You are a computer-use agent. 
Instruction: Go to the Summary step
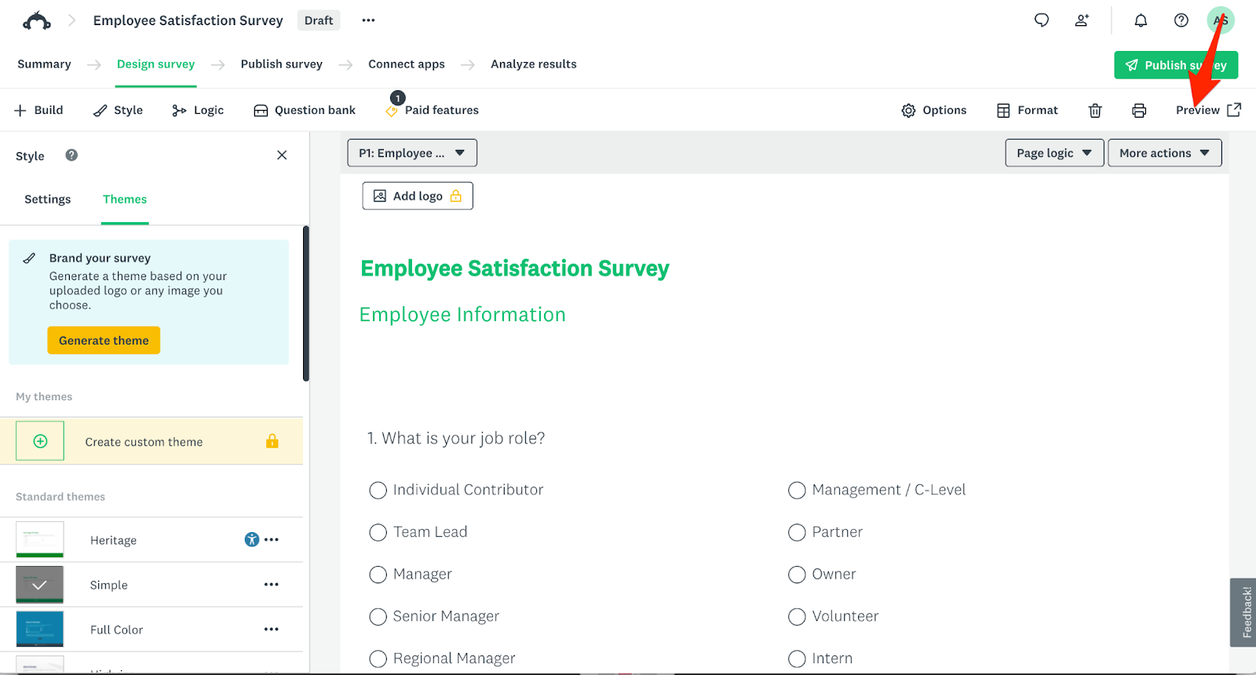tap(44, 64)
